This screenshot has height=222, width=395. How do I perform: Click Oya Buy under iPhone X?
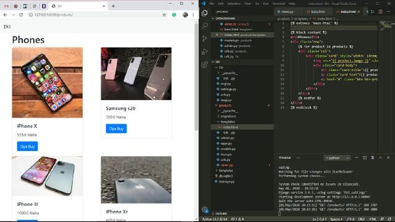coord(27,147)
